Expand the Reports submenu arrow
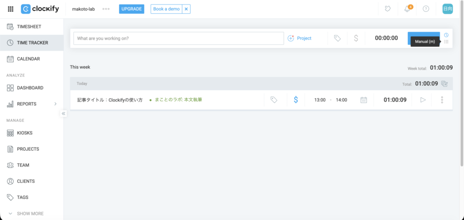 point(55,104)
